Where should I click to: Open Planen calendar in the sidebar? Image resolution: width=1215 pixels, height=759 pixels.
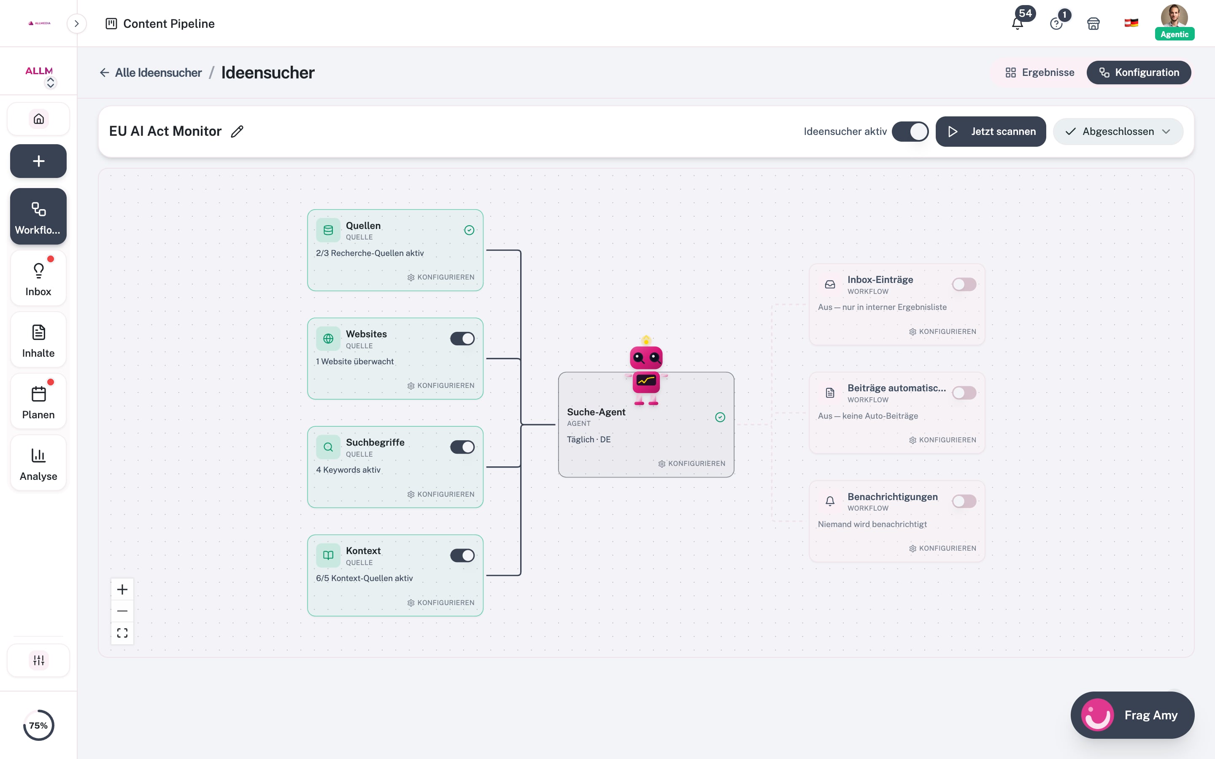(x=39, y=401)
